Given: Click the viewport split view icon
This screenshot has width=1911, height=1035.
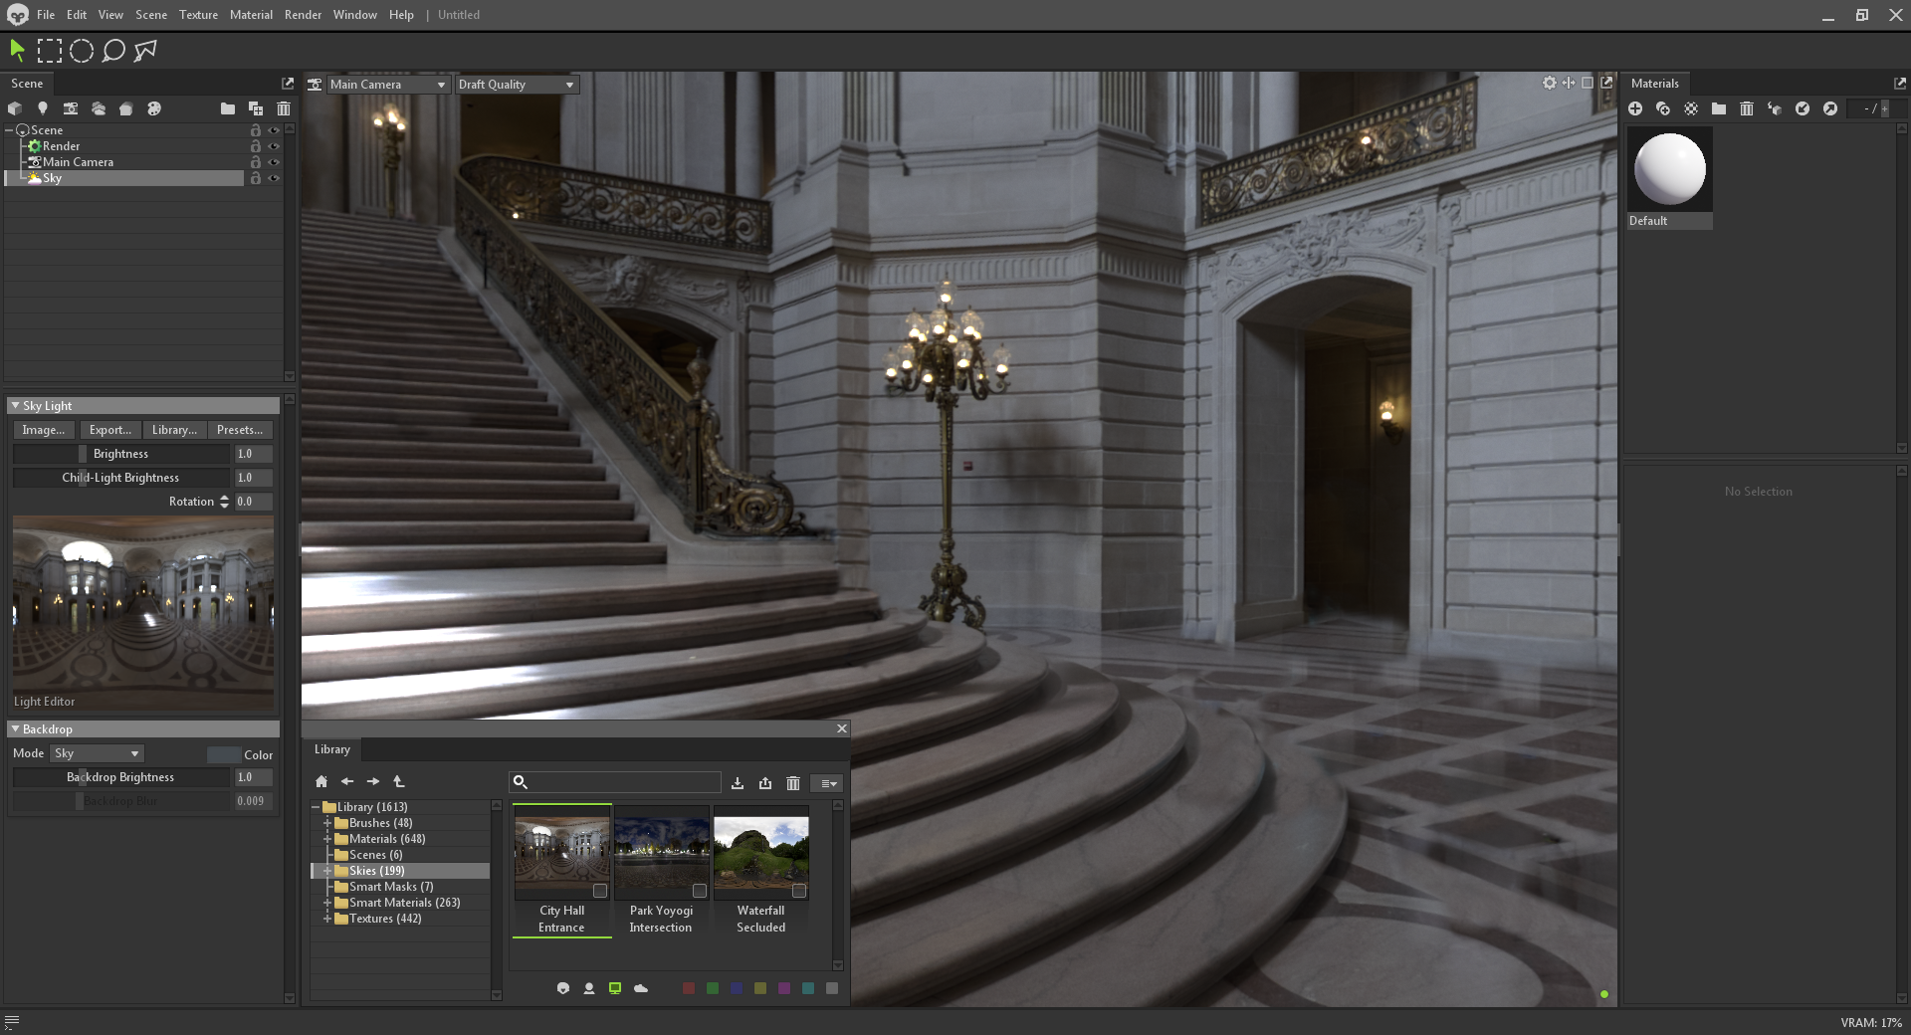Looking at the screenshot, I should pyautogui.click(x=1569, y=84).
